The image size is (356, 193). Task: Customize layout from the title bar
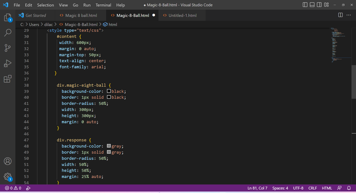click(x=326, y=5)
